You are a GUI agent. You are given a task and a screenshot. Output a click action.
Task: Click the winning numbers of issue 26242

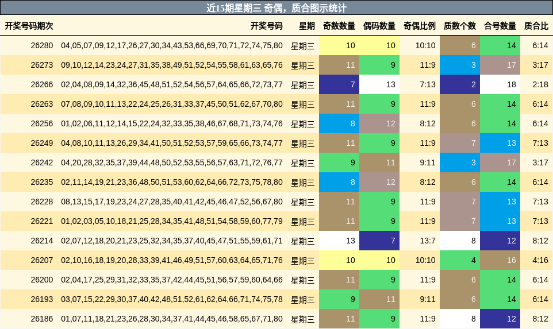pyautogui.click(x=172, y=162)
